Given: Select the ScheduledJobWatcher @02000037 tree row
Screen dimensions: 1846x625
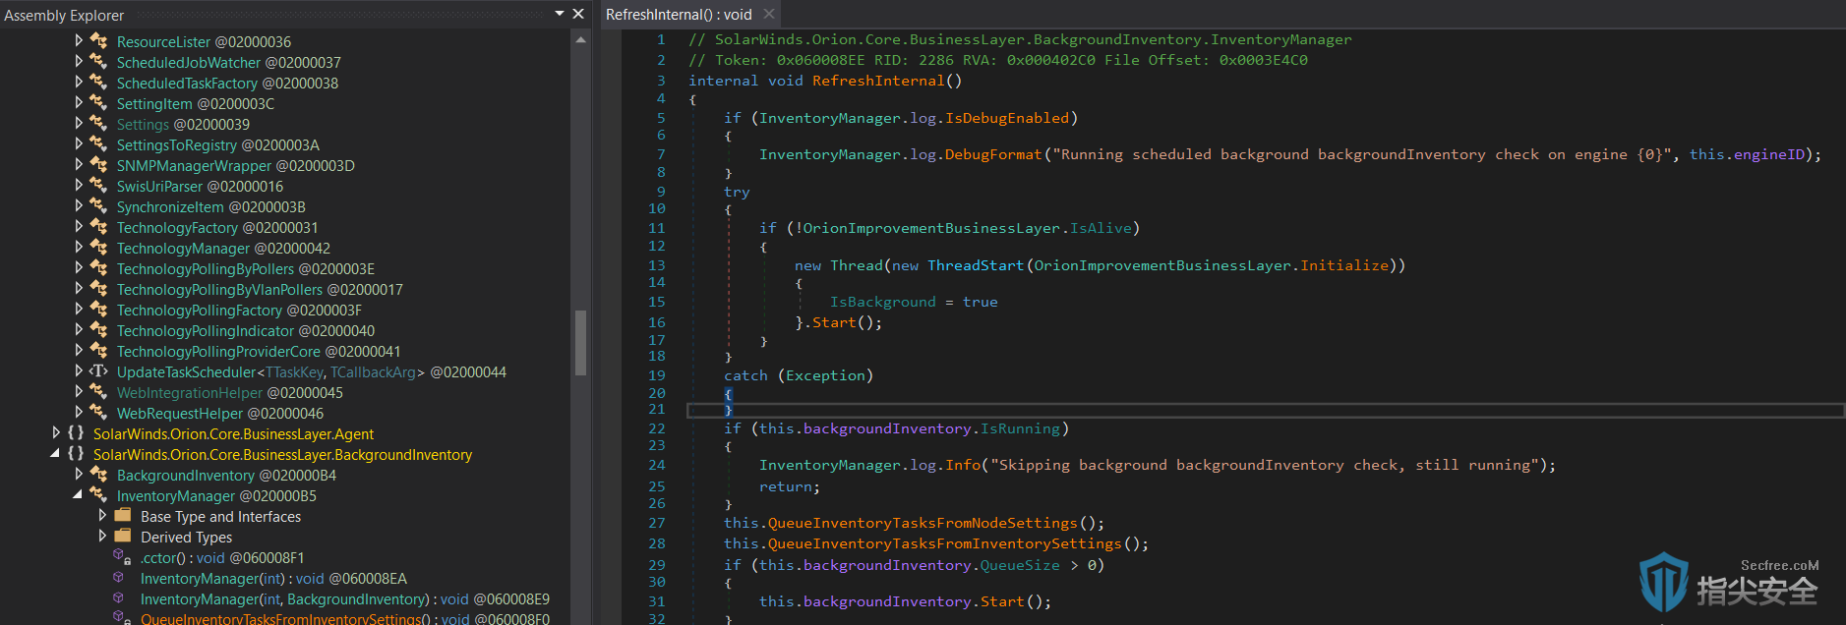Looking at the screenshot, I should pos(229,62).
